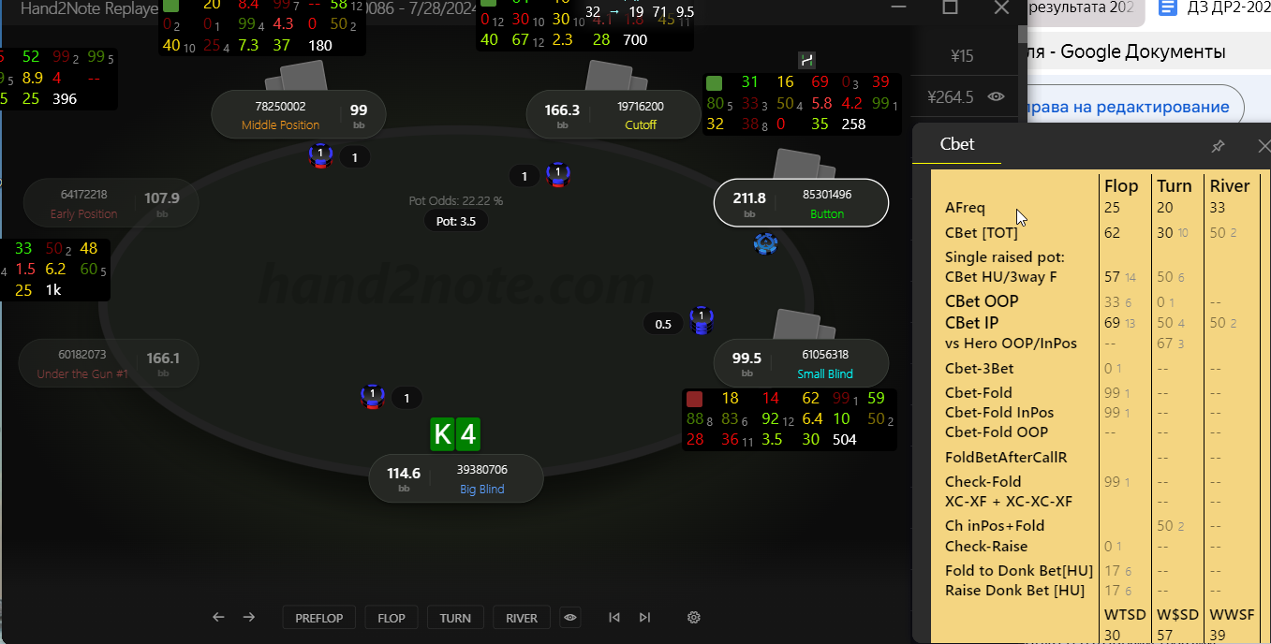The image size is (1271, 644).
Task: Pin the Cbet popup panel
Action: [1218, 146]
